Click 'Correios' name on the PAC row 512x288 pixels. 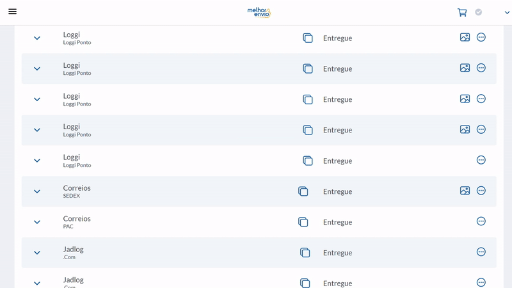77,219
